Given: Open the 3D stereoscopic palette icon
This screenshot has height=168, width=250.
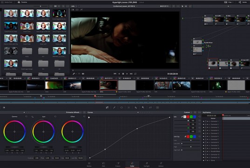Looking at the screenshot, I should pyautogui.click(x=157, y=108).
